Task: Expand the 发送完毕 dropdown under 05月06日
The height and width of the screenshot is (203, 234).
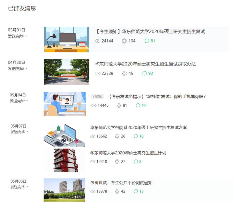Action: (27, 187)
